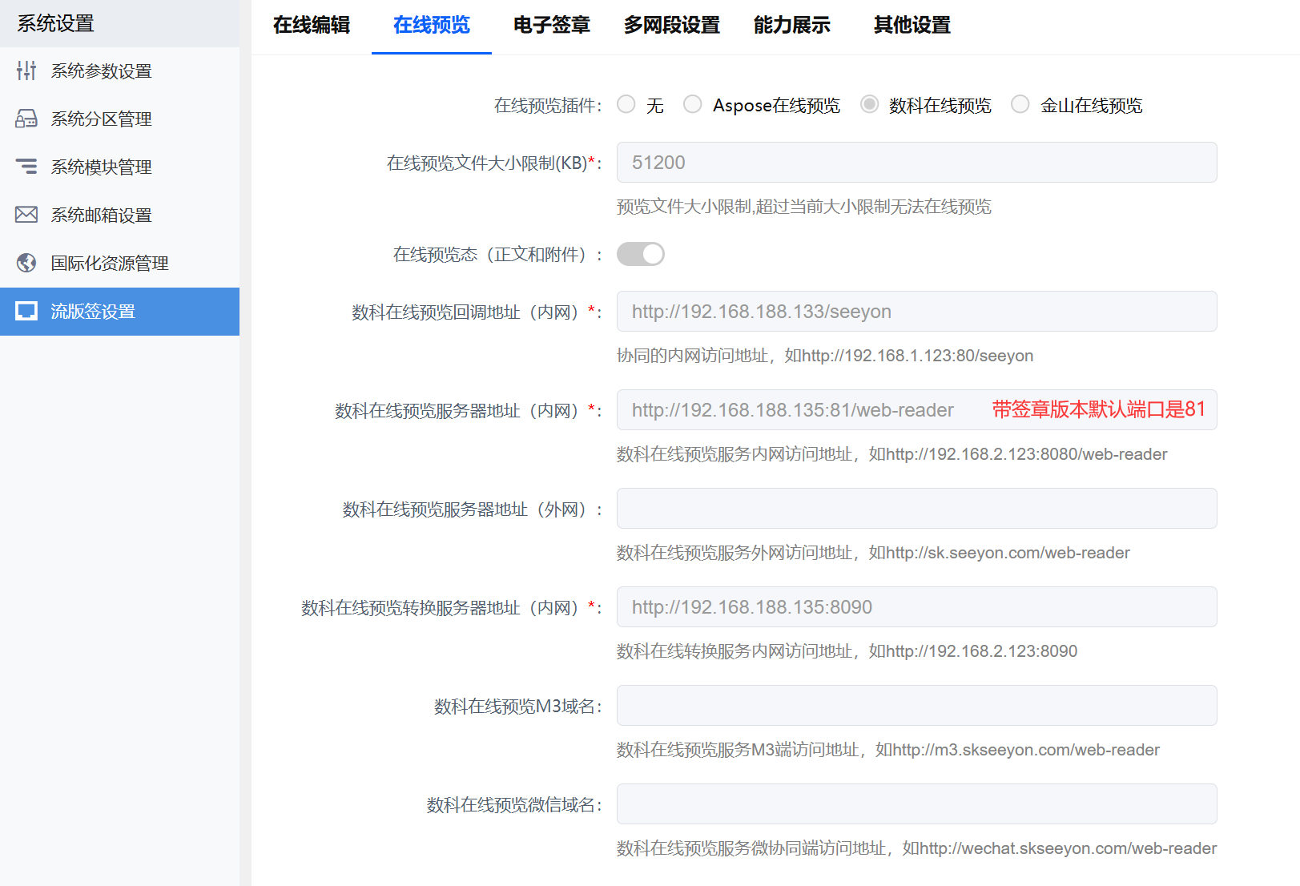Click the 系统分区管理 drive icon
This screenshot has width=1300, height=886.
[26, 119]
